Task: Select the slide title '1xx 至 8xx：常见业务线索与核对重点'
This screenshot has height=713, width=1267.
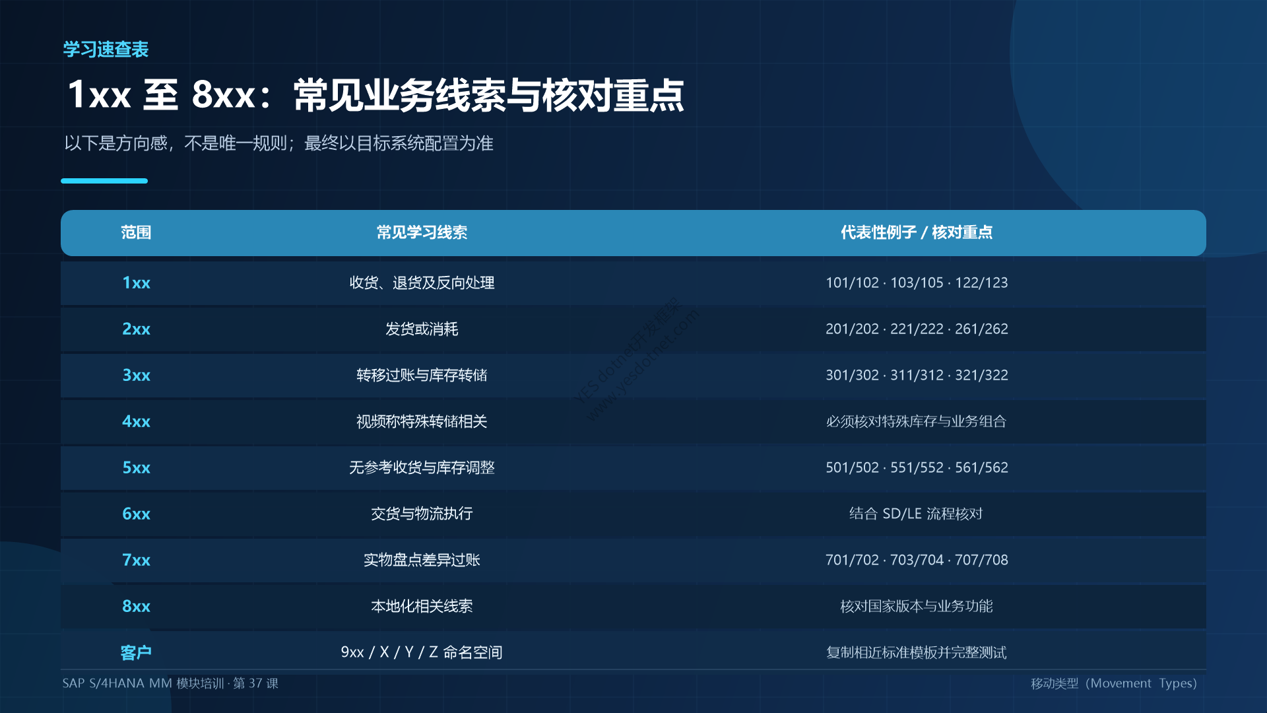Action: pyautogui.click(x=375, y=95)
